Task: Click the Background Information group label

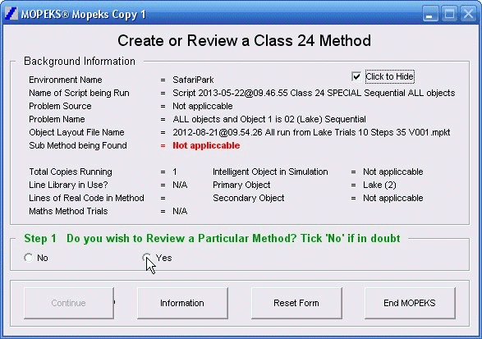Action: pyautogui.click(x=80, y=62)
